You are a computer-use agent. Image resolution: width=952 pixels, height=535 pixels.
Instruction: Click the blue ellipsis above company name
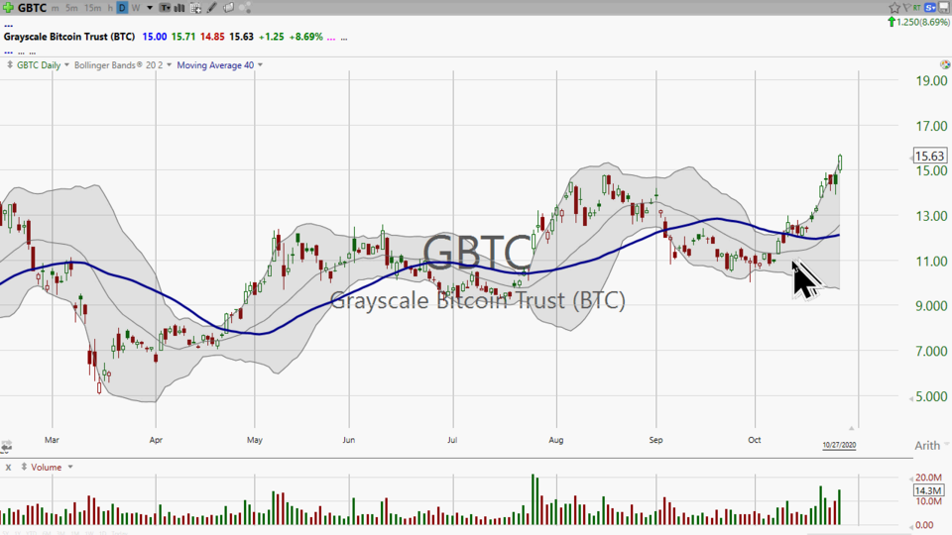(x=9, y=26)
